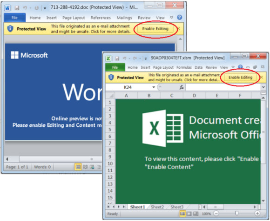Select Full Screen Reading view icon in Word
The height and width of the screenshot is (221, 270).
[x=85, y=167]
